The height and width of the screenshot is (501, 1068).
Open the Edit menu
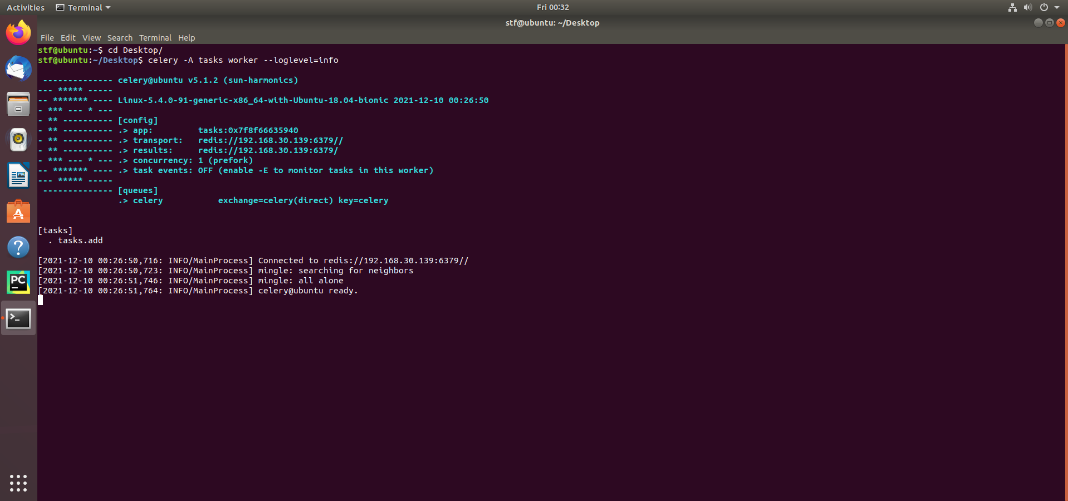pyautogui.click(x=68, y=38)
